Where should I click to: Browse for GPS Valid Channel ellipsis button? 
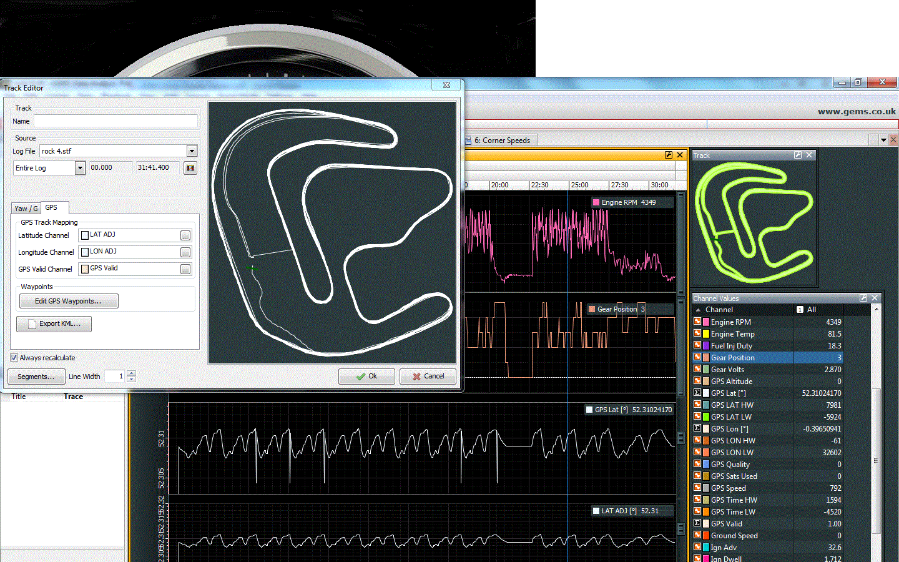coord(185,269)
